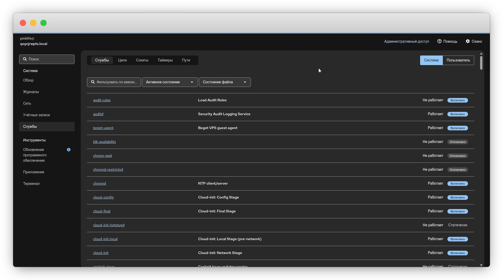Click the blue info icon beside updates
This screenshot has width=503, height=280.
69,150
